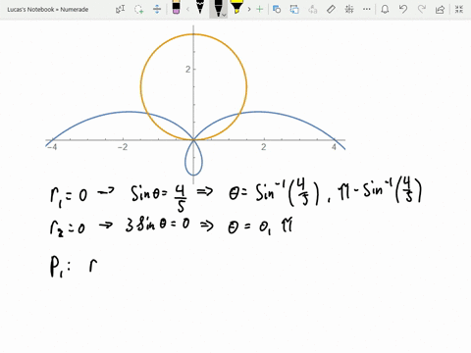Open notifications bell
The height and width of the screenshot is (353, 471).
click(385, 9)
